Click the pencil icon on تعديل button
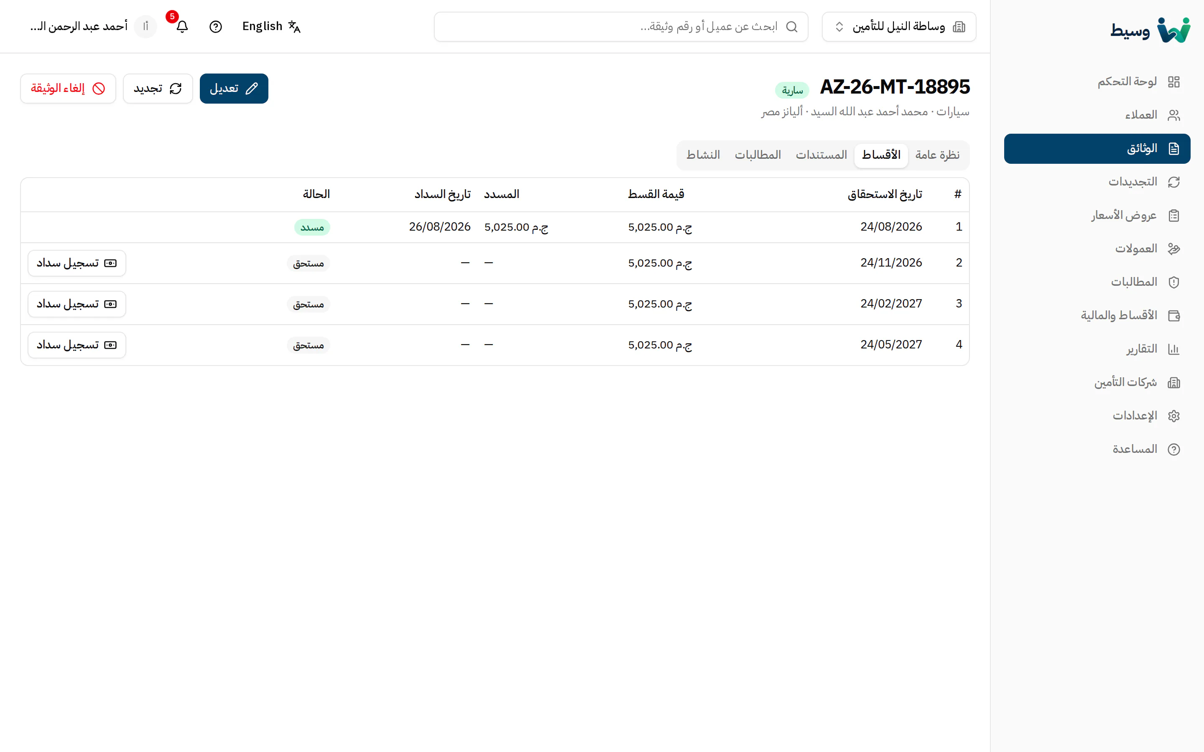 (x=252, y=89)
